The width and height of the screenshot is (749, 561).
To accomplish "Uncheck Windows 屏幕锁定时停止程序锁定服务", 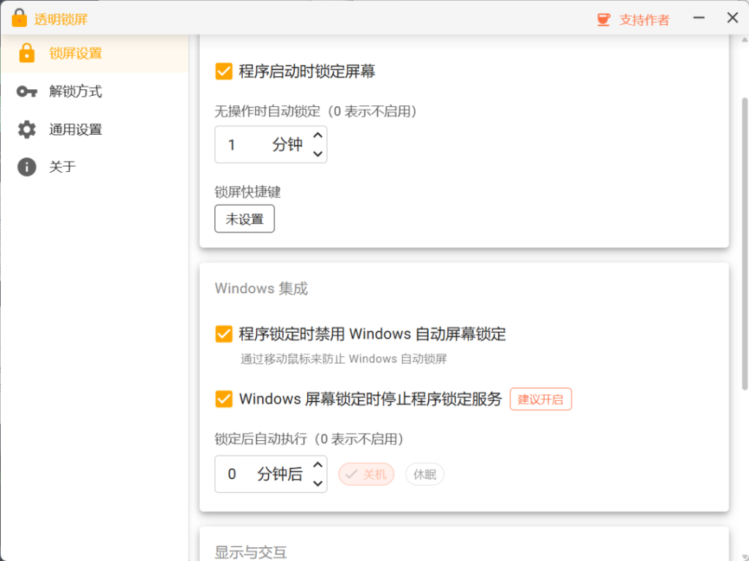I will pyautogui.click(x=224, y=399).
